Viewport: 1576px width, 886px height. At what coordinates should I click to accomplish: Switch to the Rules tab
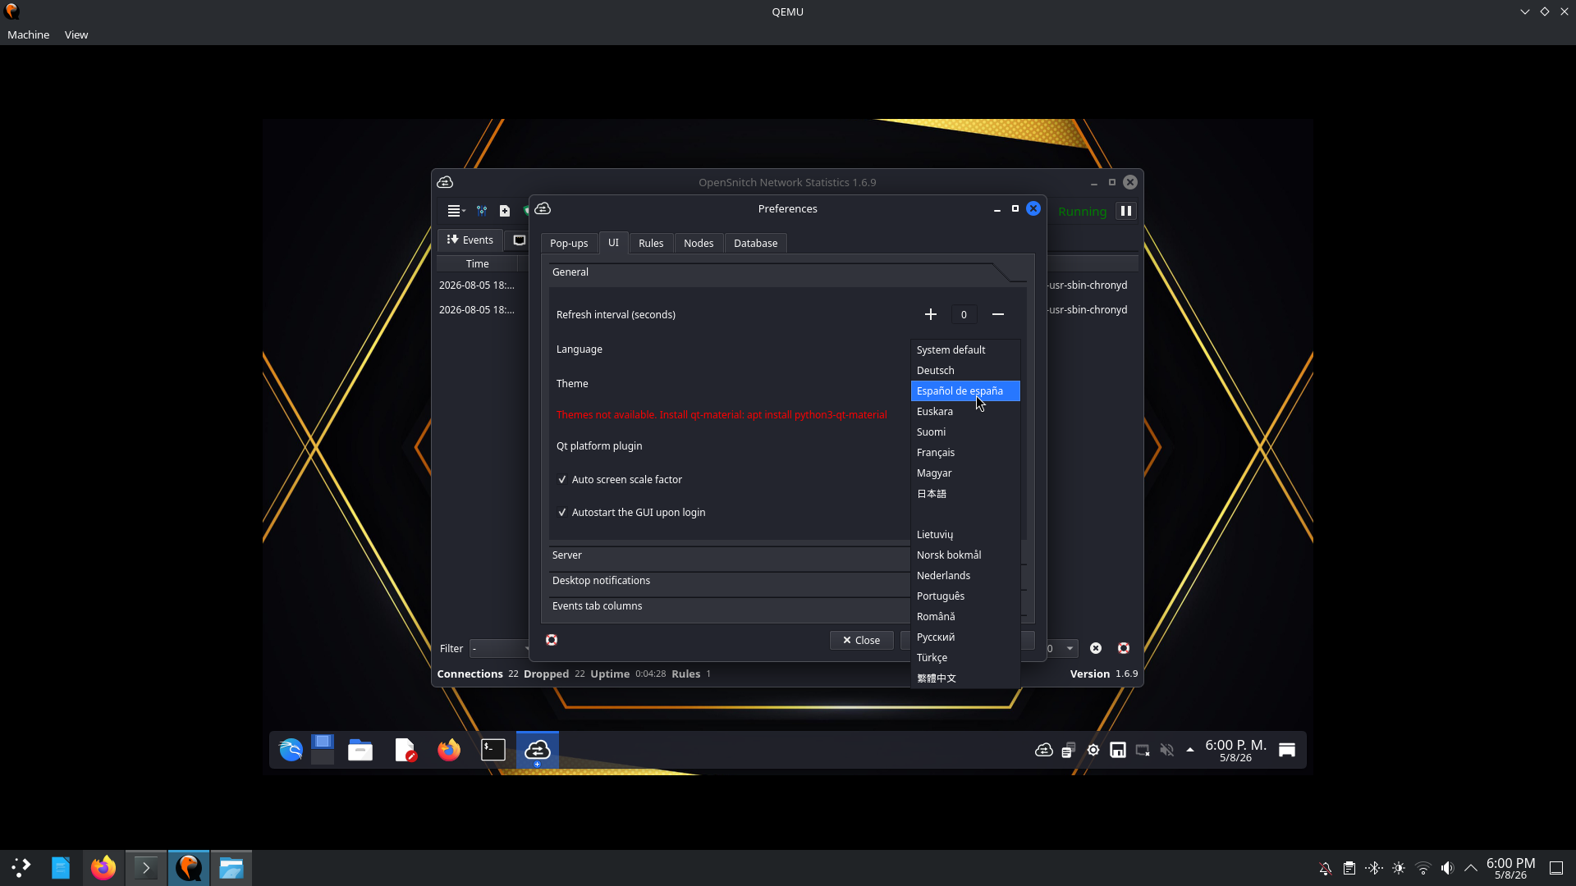651,244
